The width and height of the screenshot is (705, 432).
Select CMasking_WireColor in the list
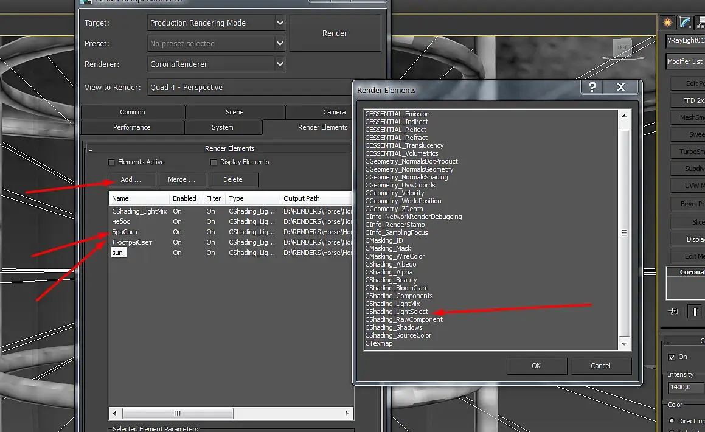[395, 256]
